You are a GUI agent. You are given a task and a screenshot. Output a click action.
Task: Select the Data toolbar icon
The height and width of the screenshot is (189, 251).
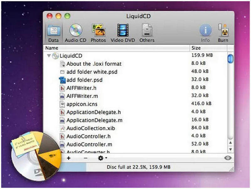point(54,31)
